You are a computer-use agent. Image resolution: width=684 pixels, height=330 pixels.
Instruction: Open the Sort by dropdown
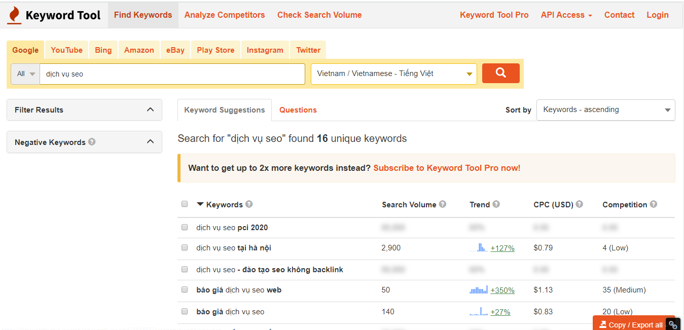pos(605,110)
